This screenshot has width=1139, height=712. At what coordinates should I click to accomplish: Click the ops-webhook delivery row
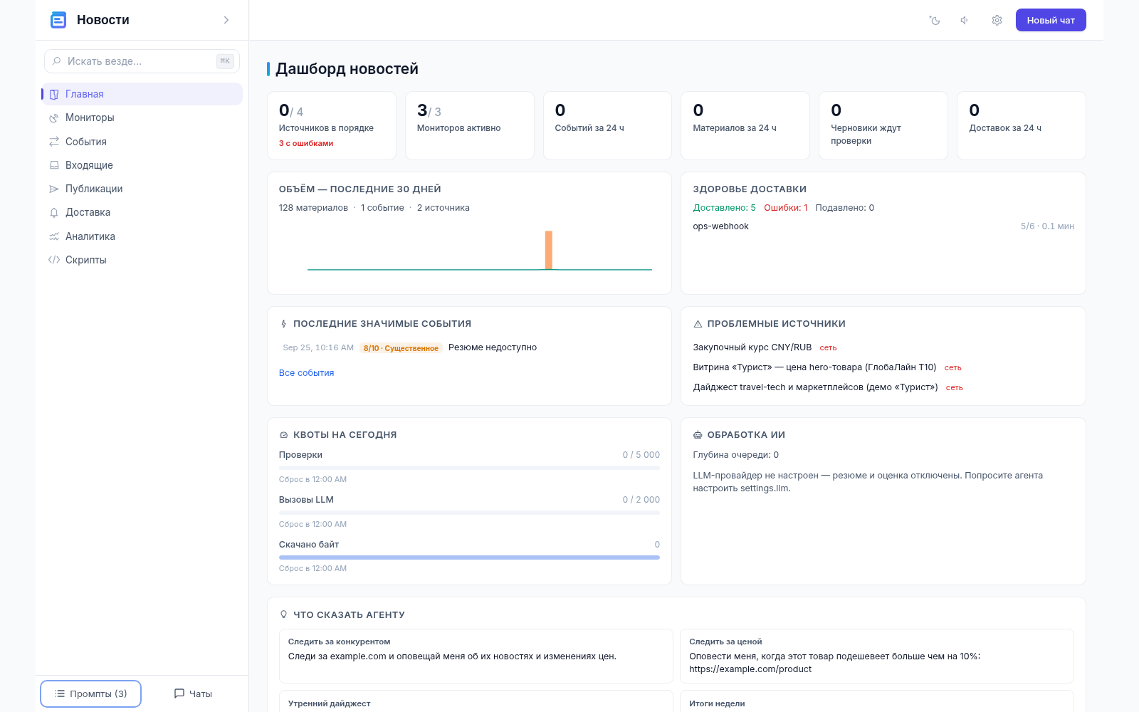click(x=883, y=226)
